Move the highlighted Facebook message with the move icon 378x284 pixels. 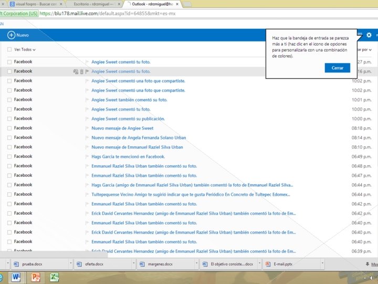[x=76, y=72]
